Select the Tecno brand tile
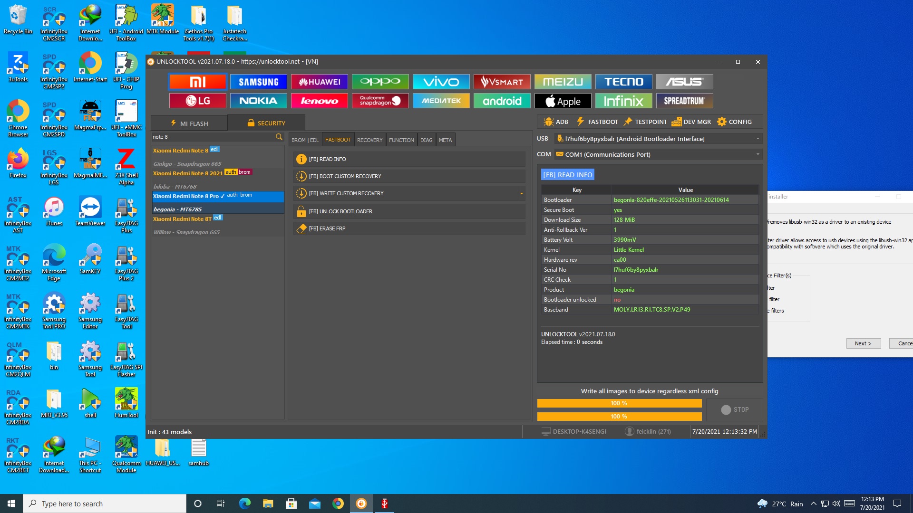The image size is (913, 513). tap(623, 82)
